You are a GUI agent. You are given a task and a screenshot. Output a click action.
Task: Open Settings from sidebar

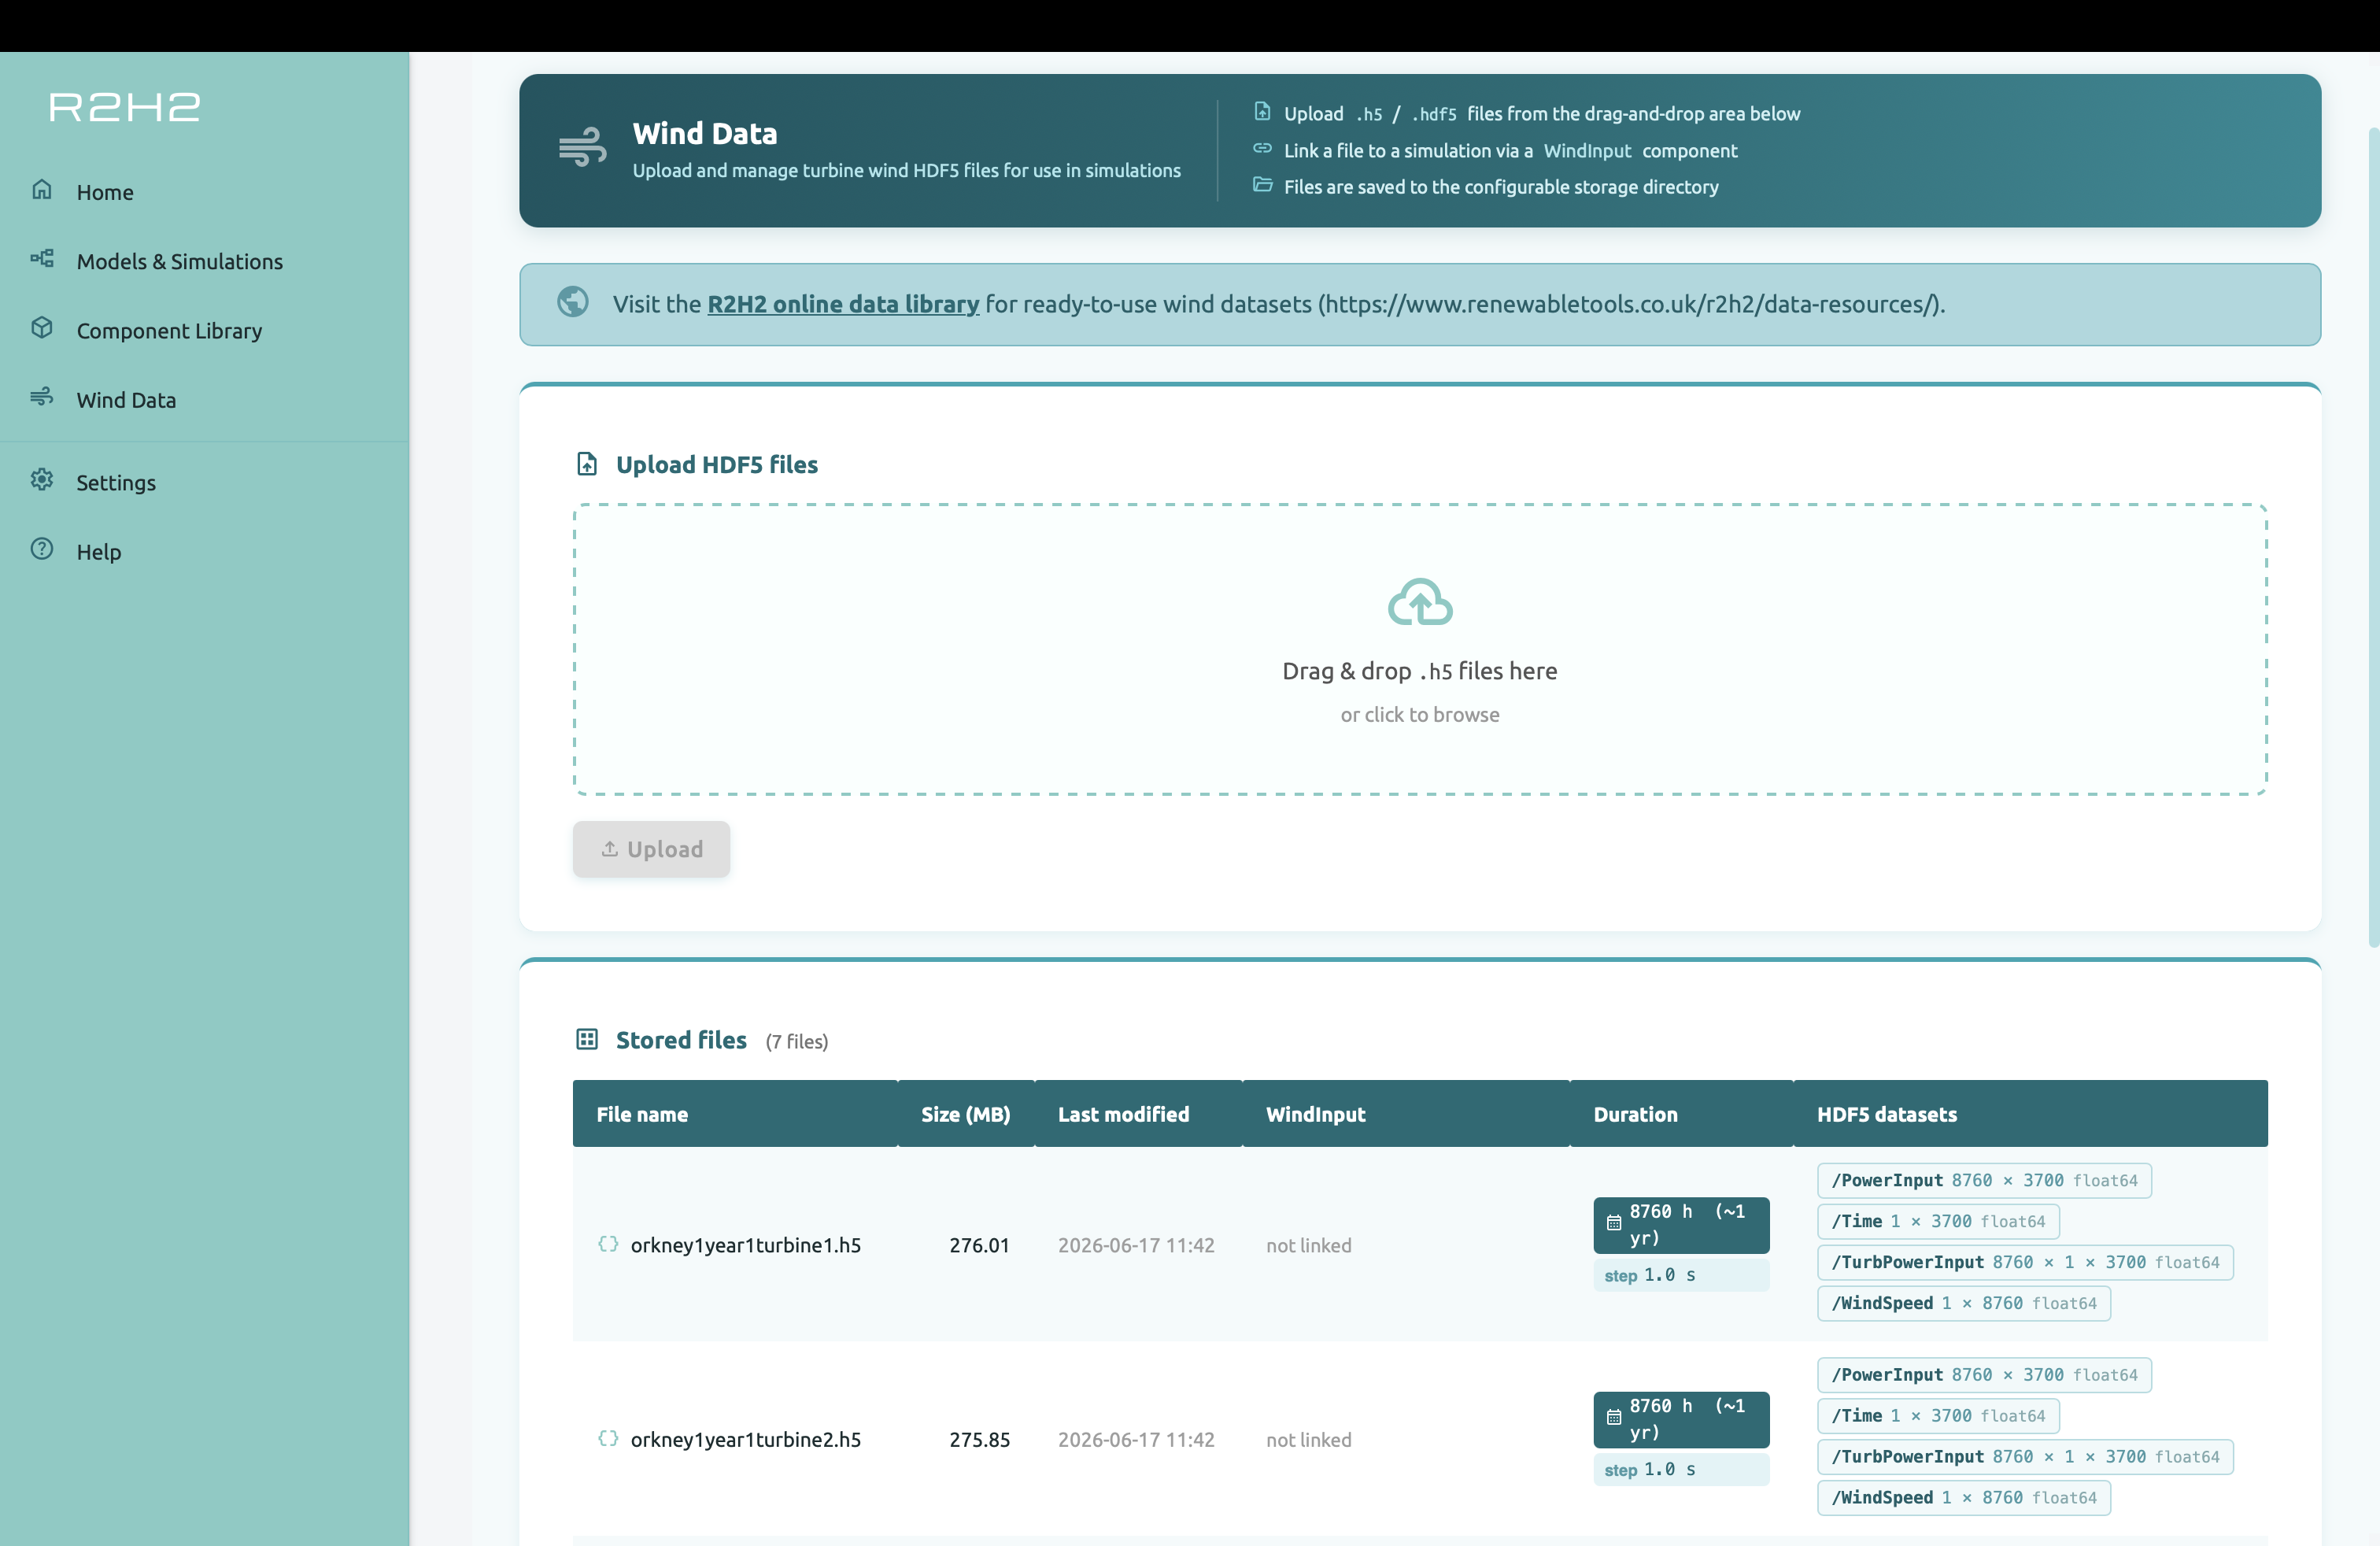116,483
